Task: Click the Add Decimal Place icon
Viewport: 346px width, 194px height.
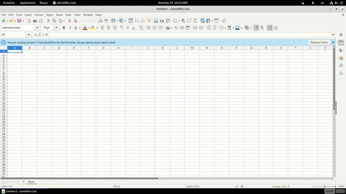Action: coord(195,27)
